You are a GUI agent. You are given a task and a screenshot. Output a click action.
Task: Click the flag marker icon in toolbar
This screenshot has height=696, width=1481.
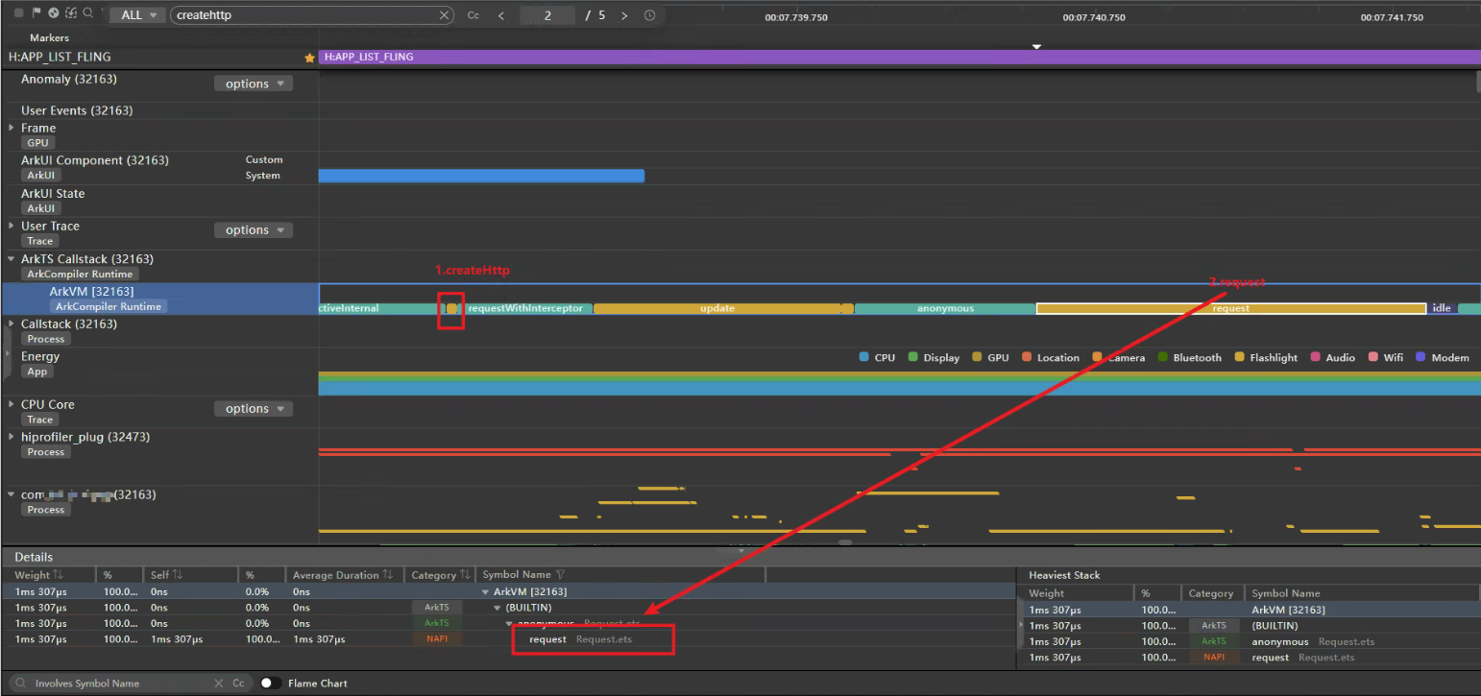[36, 13]
